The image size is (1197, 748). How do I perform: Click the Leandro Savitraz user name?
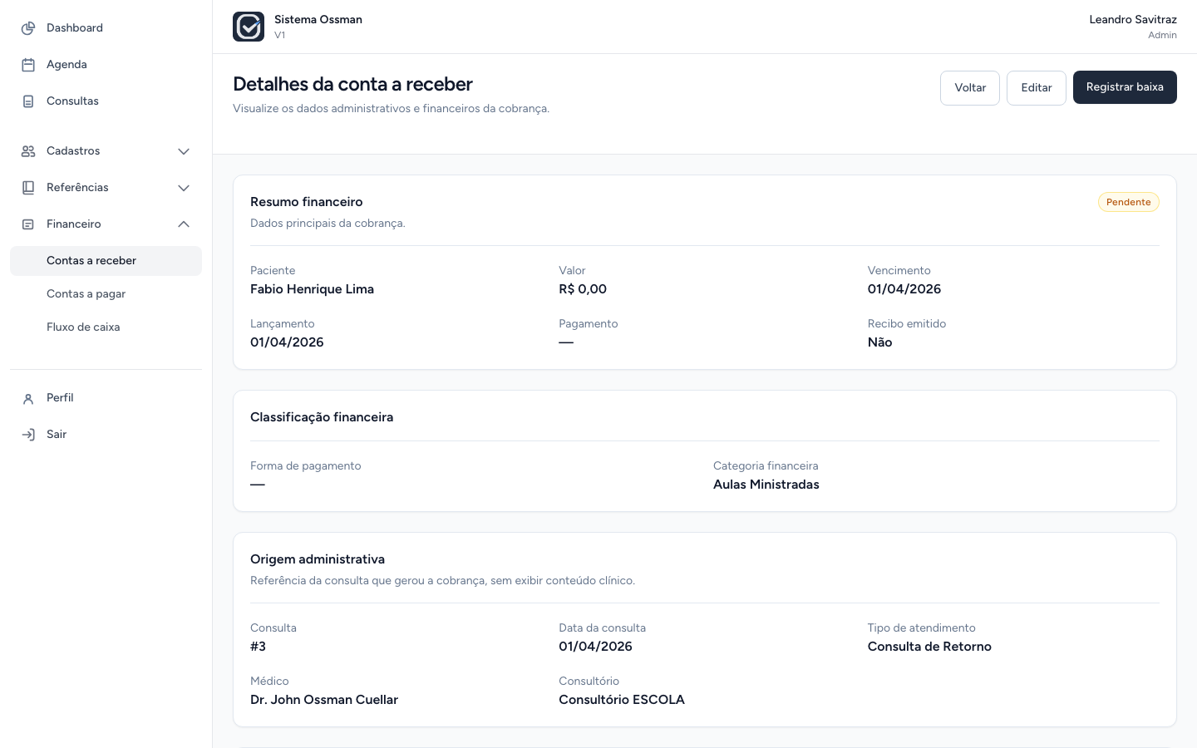1133,19
